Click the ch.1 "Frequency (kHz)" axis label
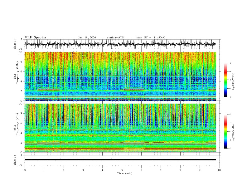 tap(17, 73)
